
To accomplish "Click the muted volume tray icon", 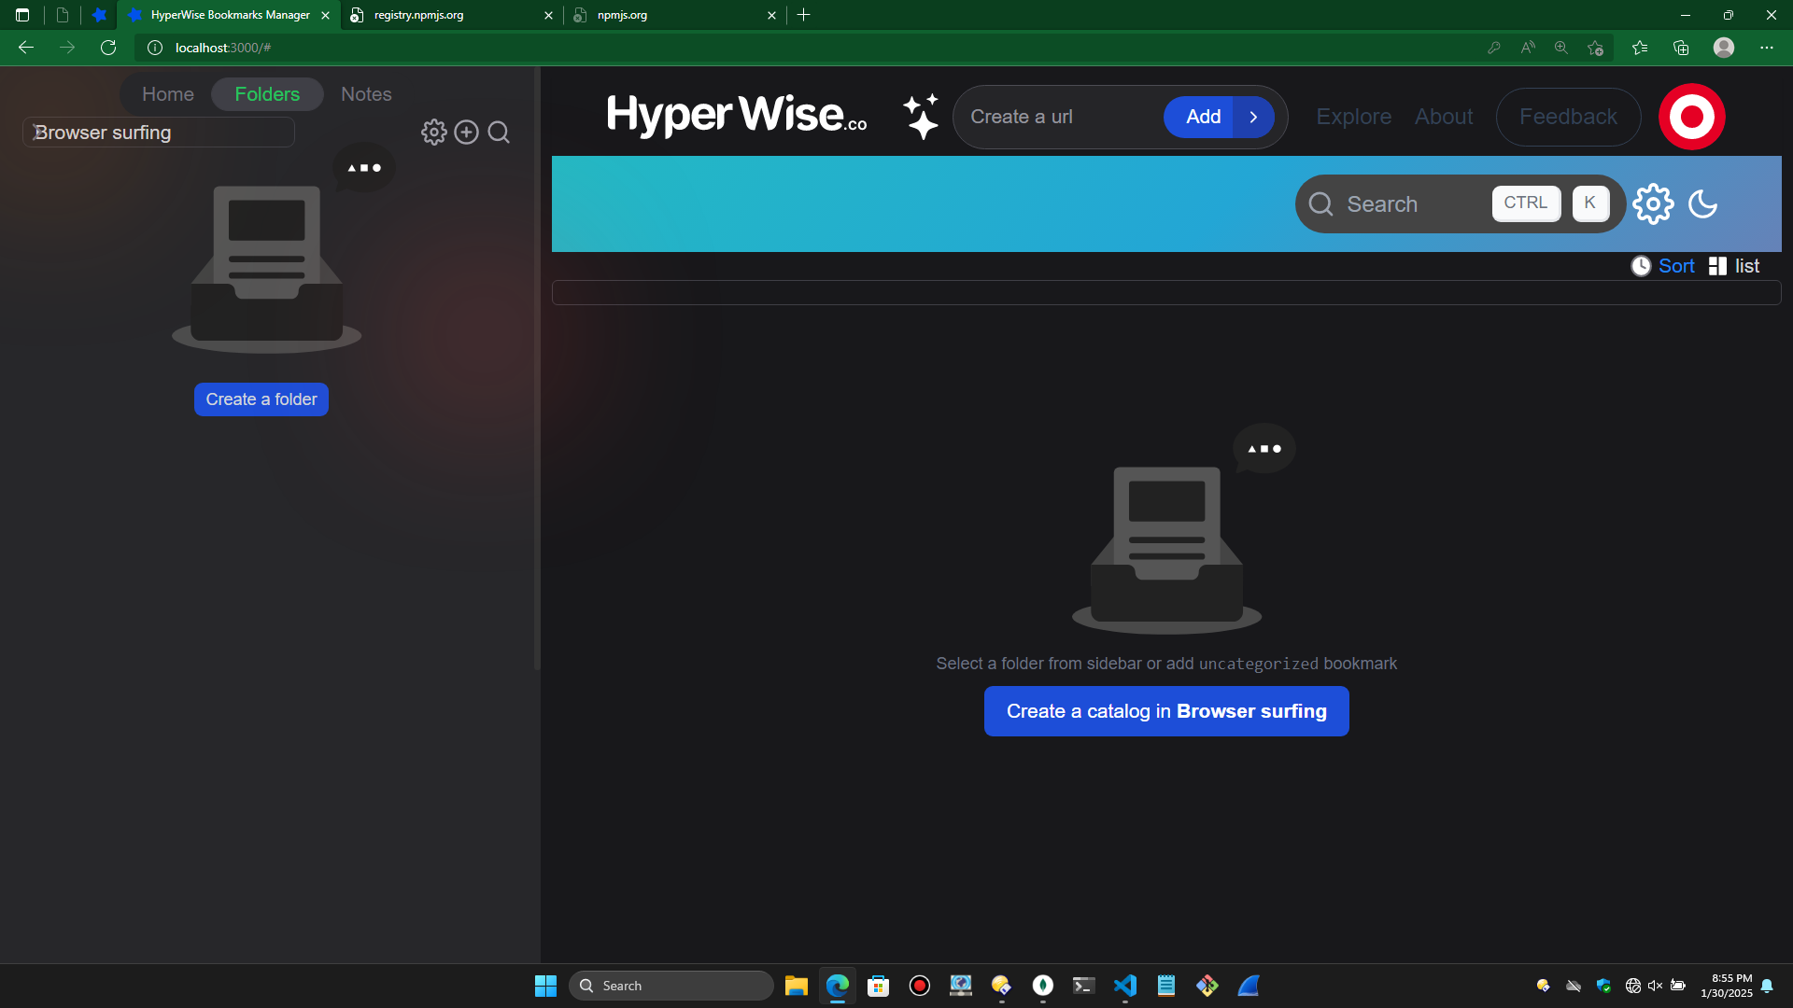I will point(1655,986).
